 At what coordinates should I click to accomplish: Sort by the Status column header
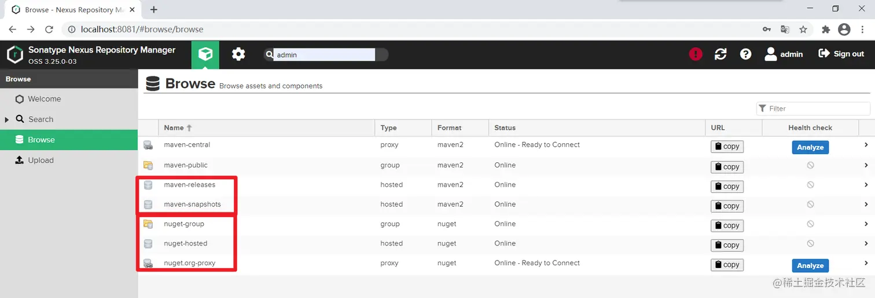pyautogui.click(x=597, y=128)
